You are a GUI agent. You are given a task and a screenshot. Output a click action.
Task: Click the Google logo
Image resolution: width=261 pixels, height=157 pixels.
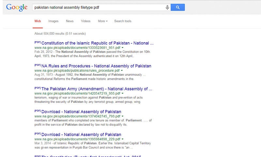pyautogui.click(x=17, y=7)
